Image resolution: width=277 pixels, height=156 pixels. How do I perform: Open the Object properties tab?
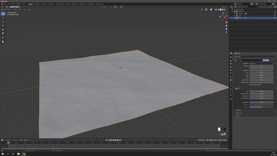tap(231, 77)
